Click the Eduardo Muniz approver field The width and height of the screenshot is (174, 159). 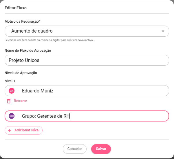[x=93, y=91]
